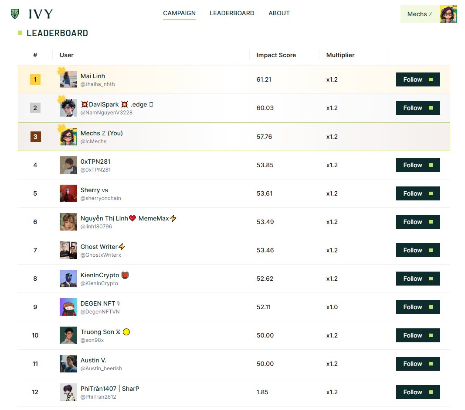Follow Ghost Writer
The height and width of the screenshot is (410, 465).
coord(418,250)
